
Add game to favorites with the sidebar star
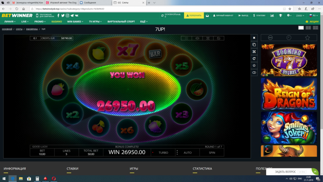click(254, 66)
